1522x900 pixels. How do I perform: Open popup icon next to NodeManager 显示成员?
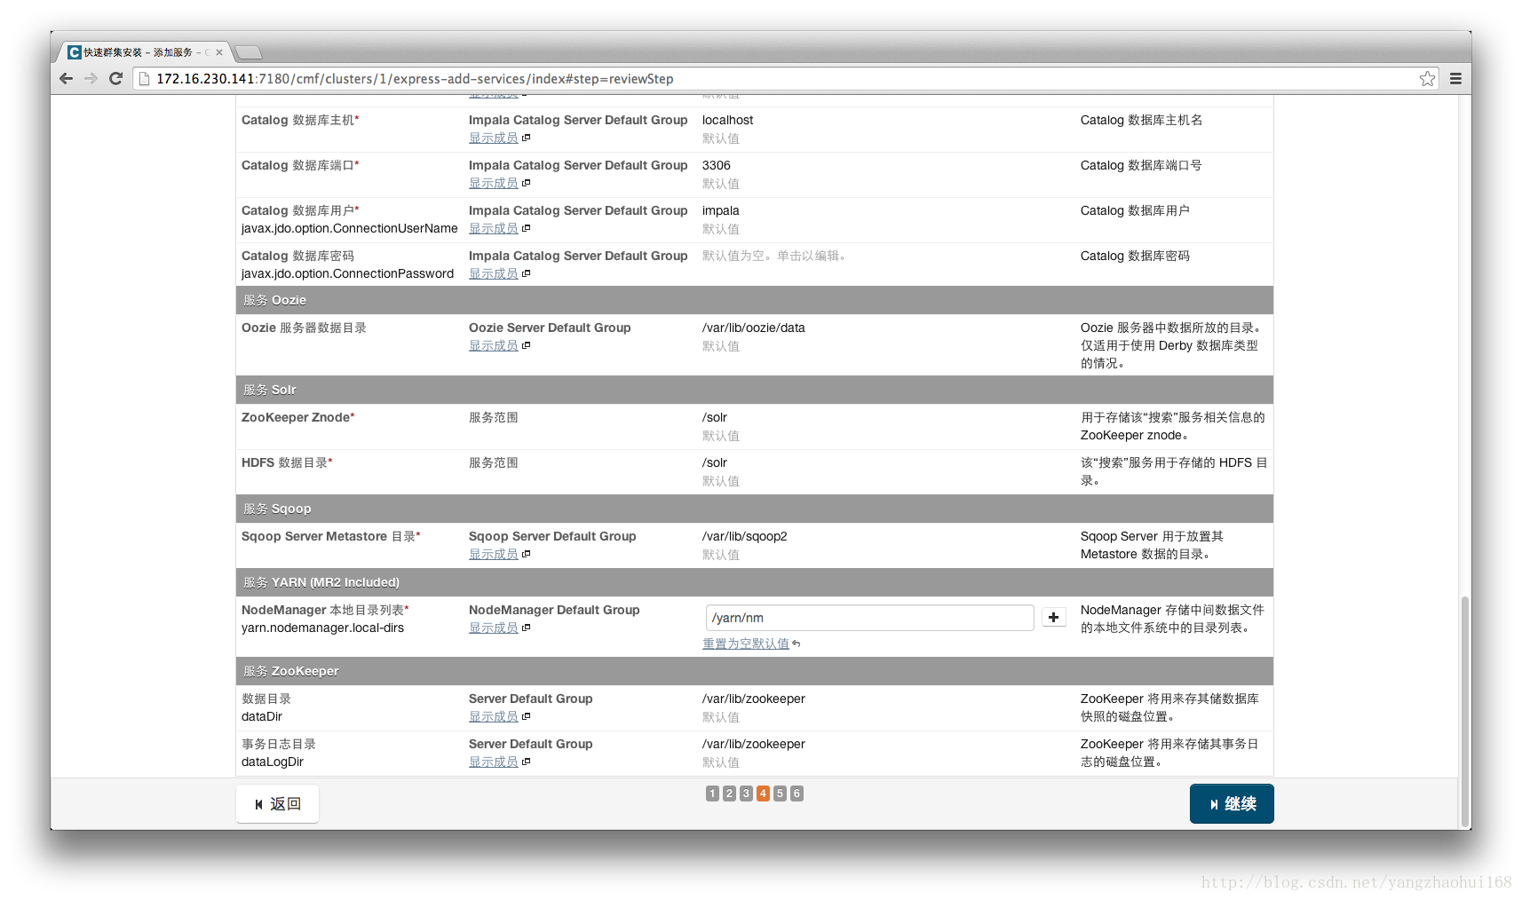527,628
